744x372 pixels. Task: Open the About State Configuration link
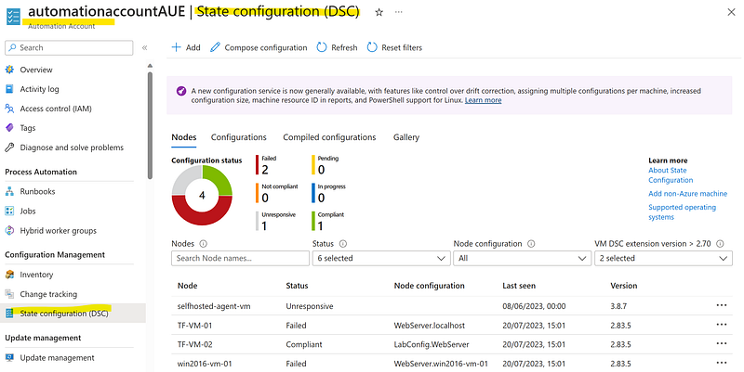[x=671, y=175]
